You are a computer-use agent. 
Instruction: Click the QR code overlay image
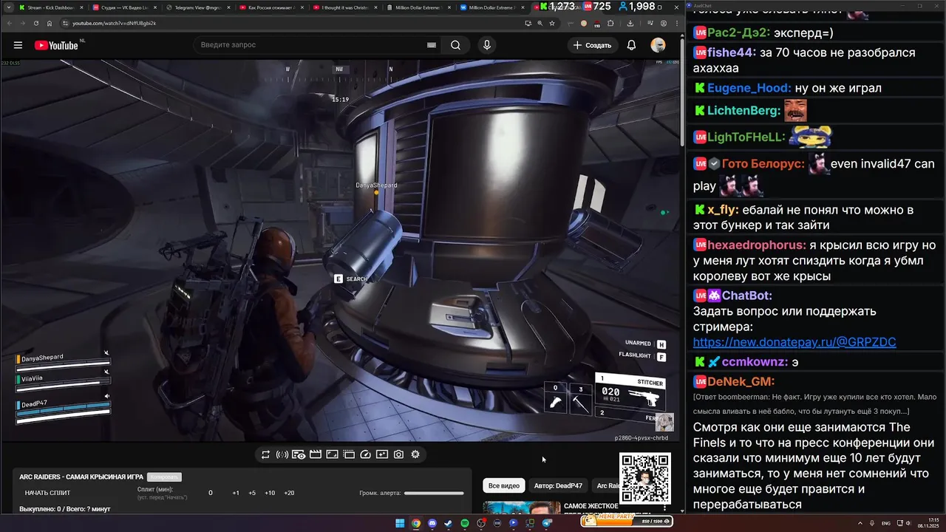point(645,478)
